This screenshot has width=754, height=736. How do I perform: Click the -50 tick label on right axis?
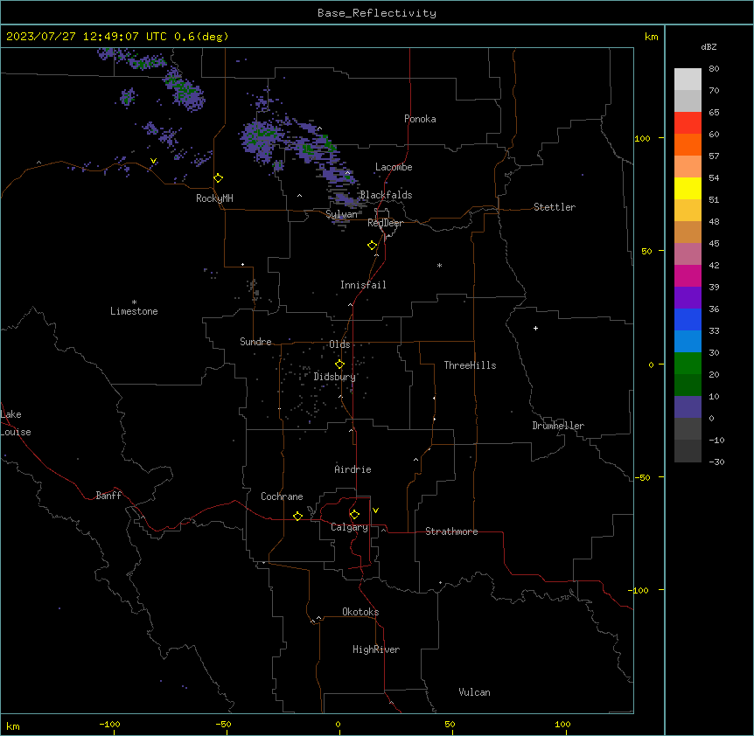[x=642, y=477]
